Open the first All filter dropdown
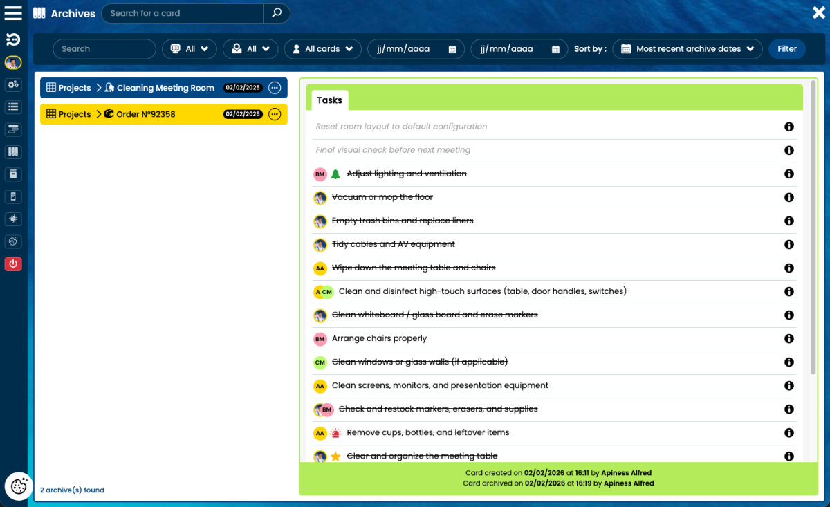Image resolution: width=830 pixels, height=507 pixels. click(x=189, y=49)
